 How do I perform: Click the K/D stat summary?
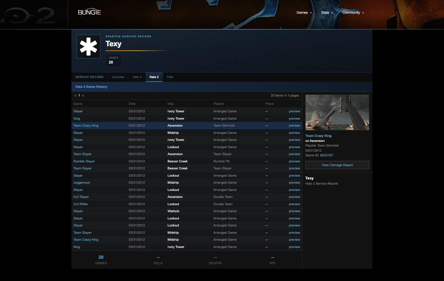[273, 260]
